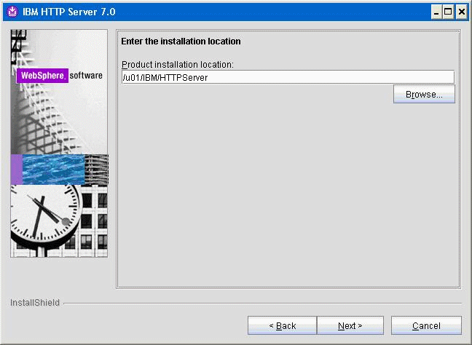Maximize the IBM HTTP Server window

click(x=448, y=12)
